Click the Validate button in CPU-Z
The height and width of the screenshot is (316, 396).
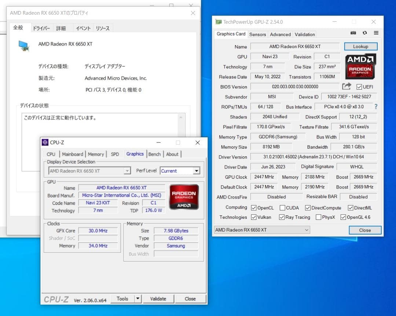158,299
